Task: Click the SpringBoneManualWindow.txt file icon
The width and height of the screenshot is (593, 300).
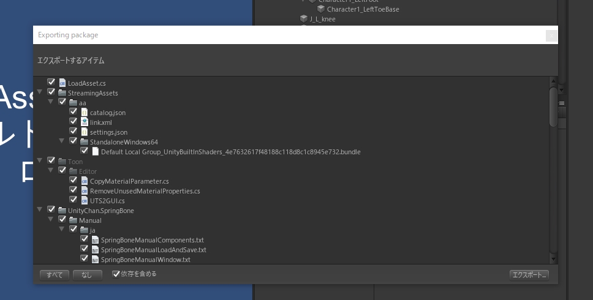Action: pos(96,260)
